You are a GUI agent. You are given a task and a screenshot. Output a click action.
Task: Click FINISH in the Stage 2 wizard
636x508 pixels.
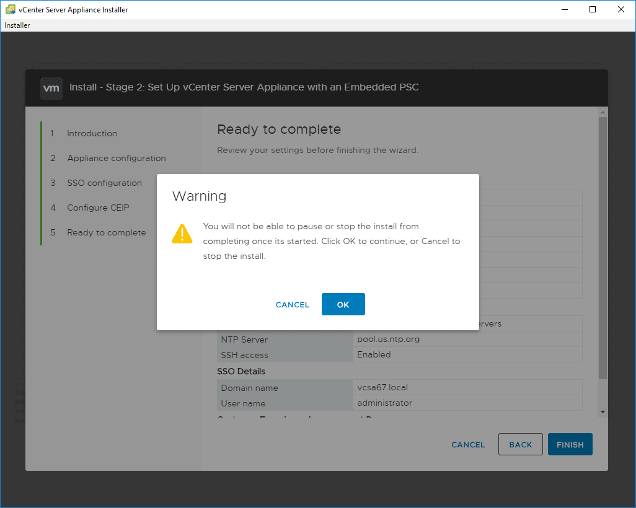570,444
